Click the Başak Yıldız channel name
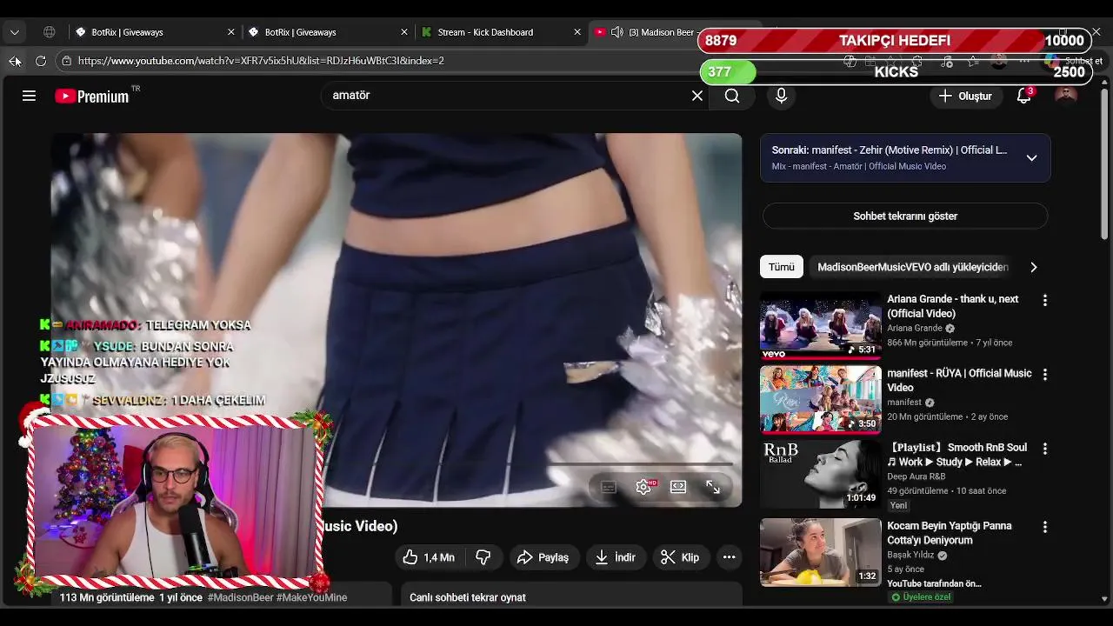1113x626 pixels. point(910,555)
